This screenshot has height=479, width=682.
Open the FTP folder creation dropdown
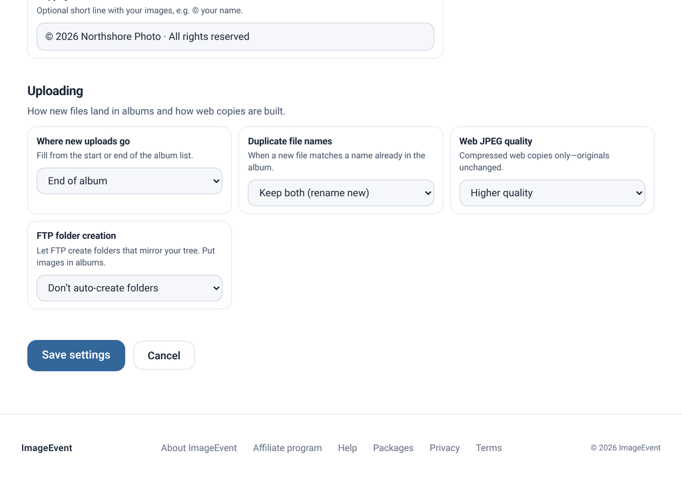pos(130,288)
